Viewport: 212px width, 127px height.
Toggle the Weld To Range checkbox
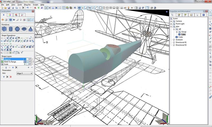(x=30, y=62)
